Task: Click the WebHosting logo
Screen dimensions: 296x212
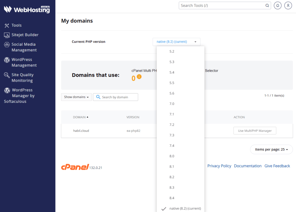Action: click(x=27, y=9)
